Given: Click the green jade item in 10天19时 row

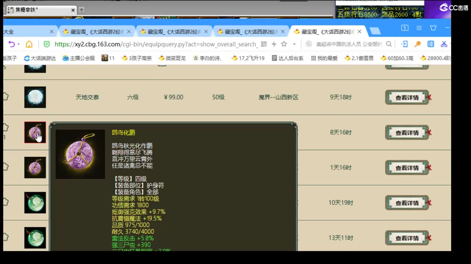Looking at the screenshot, I should (x=35, y=202).
